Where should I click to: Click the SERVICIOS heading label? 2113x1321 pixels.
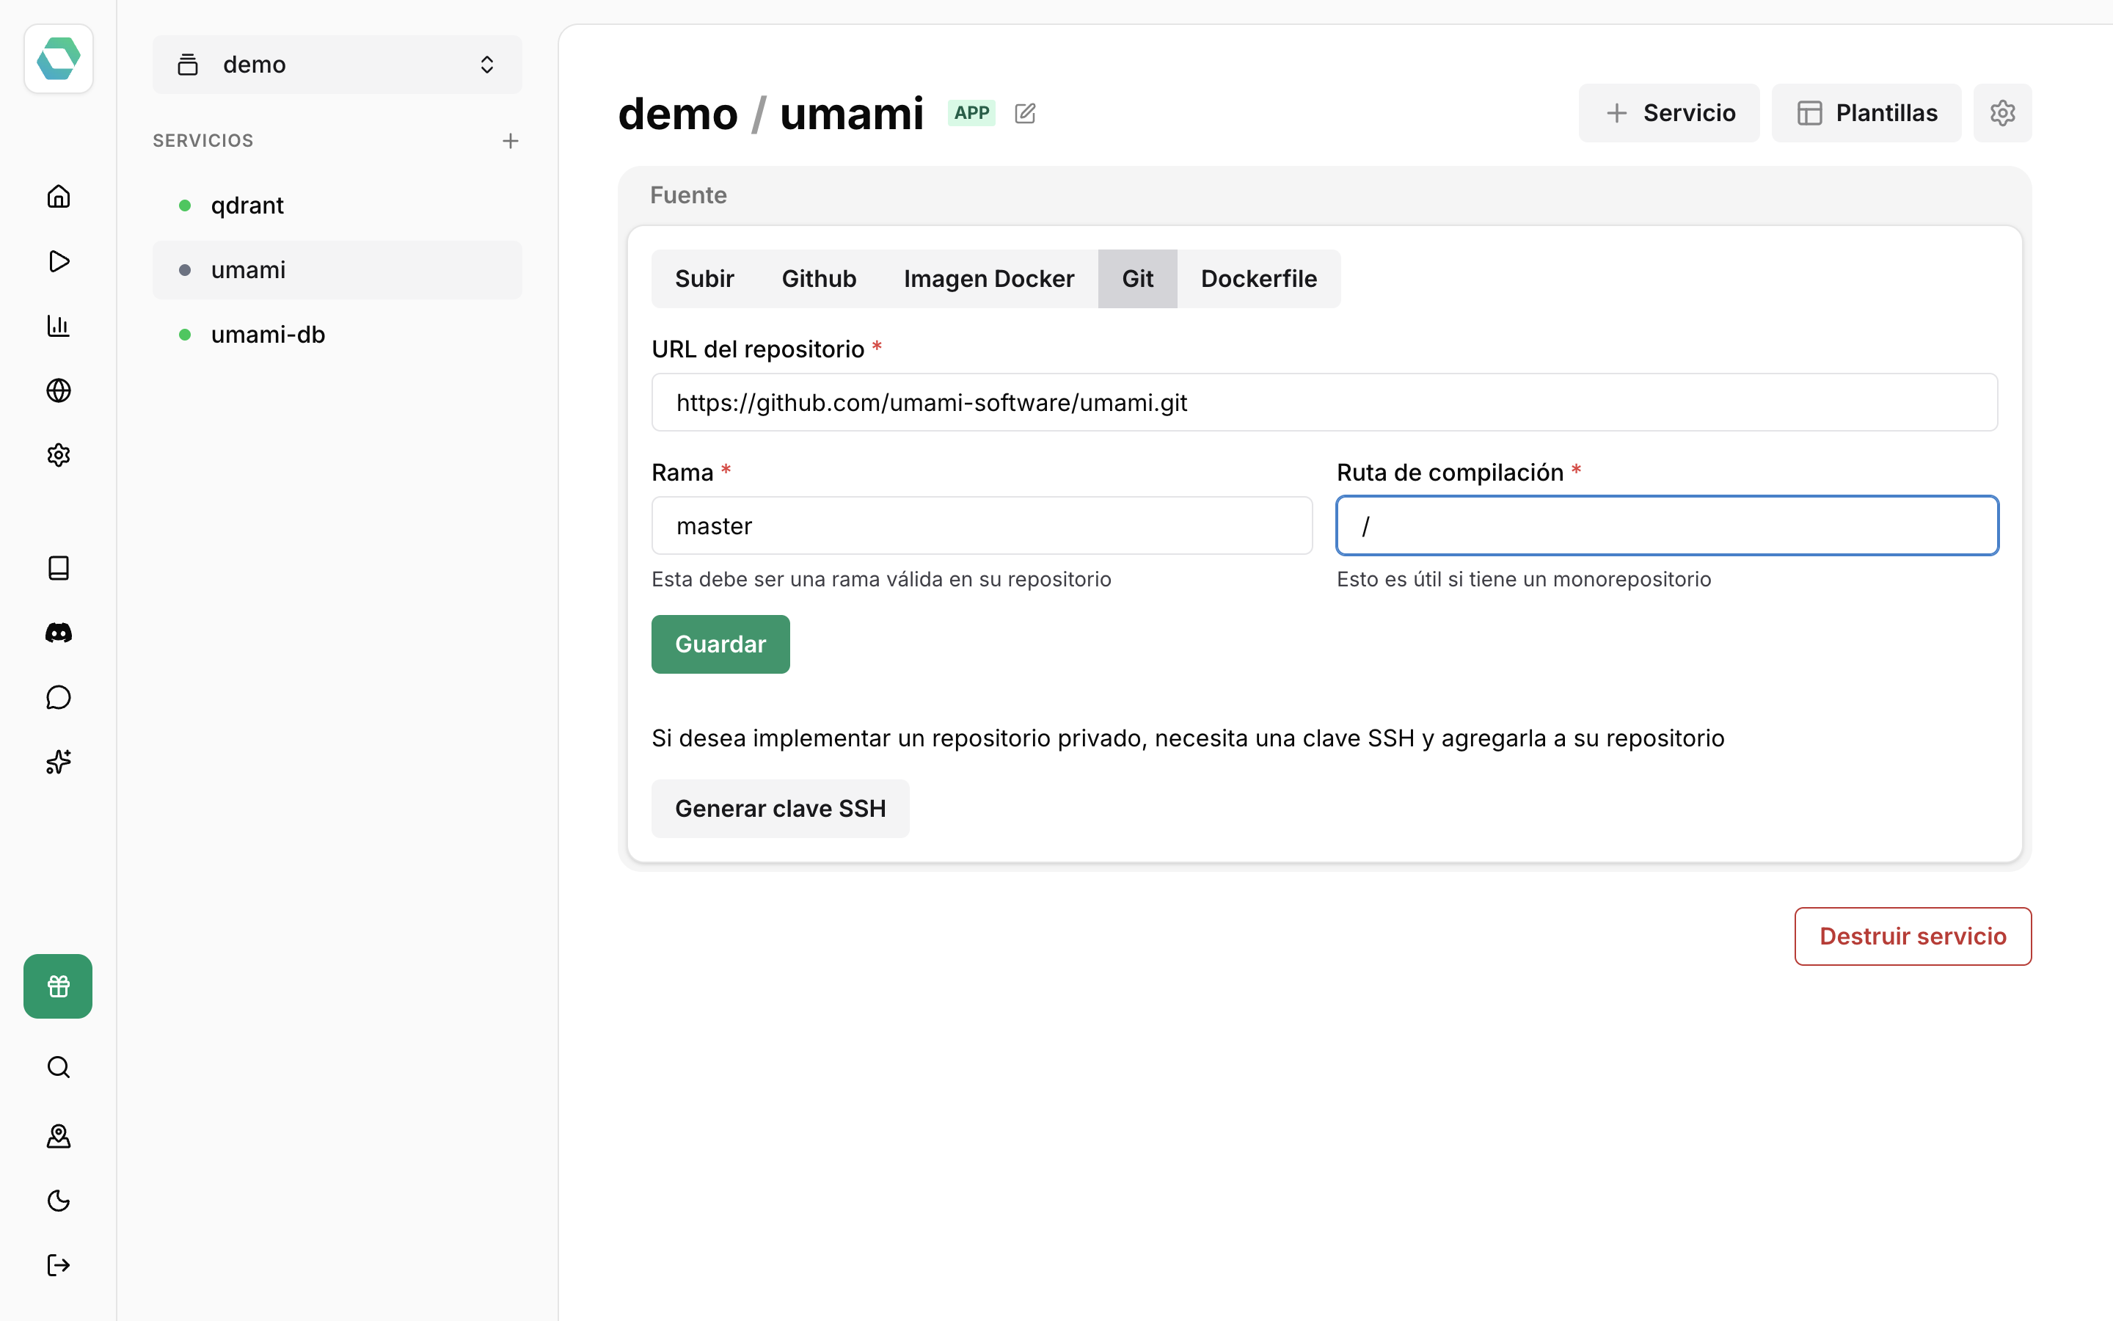pyautogui.click(x=202, y=141)
